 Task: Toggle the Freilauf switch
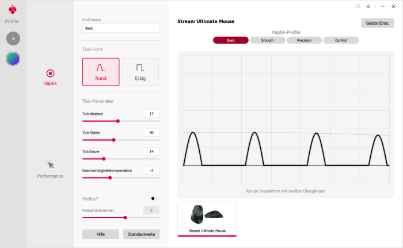(x=154, y=198)
